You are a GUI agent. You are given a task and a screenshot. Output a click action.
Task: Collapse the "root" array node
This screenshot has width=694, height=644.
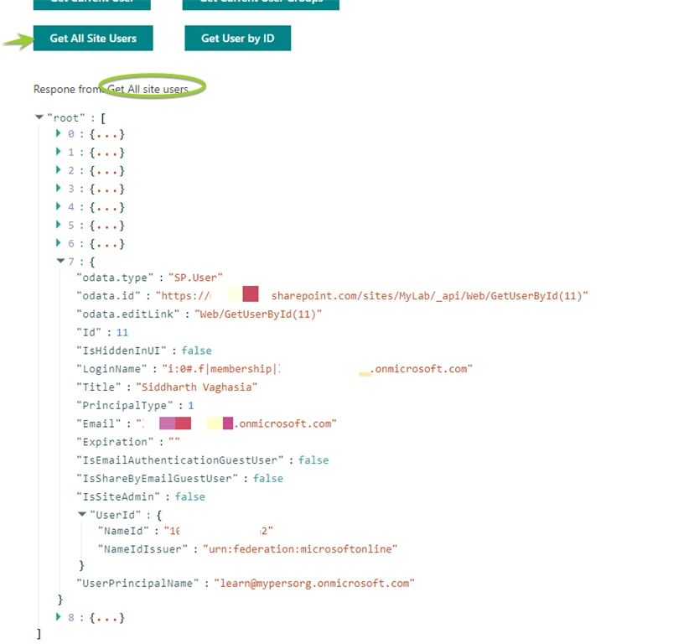point(39,117)
